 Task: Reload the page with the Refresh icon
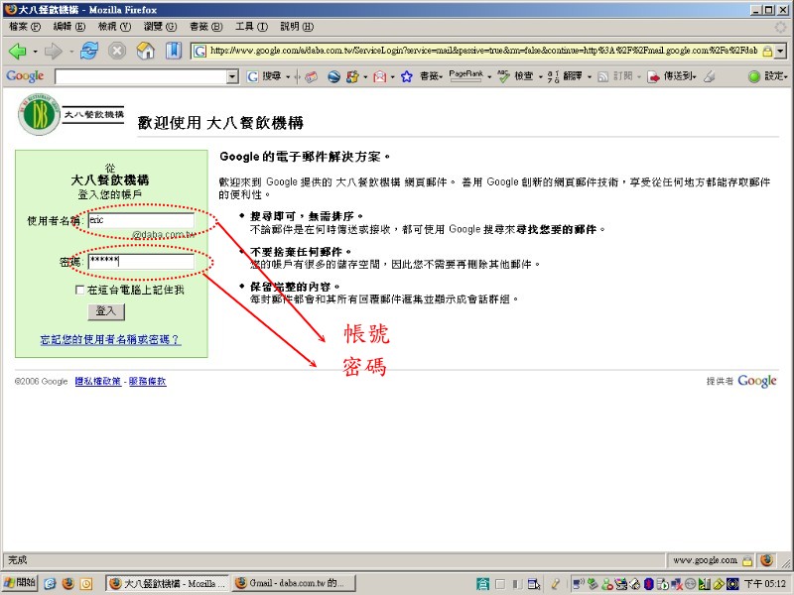pyautogui.click(x=89, y=51)
